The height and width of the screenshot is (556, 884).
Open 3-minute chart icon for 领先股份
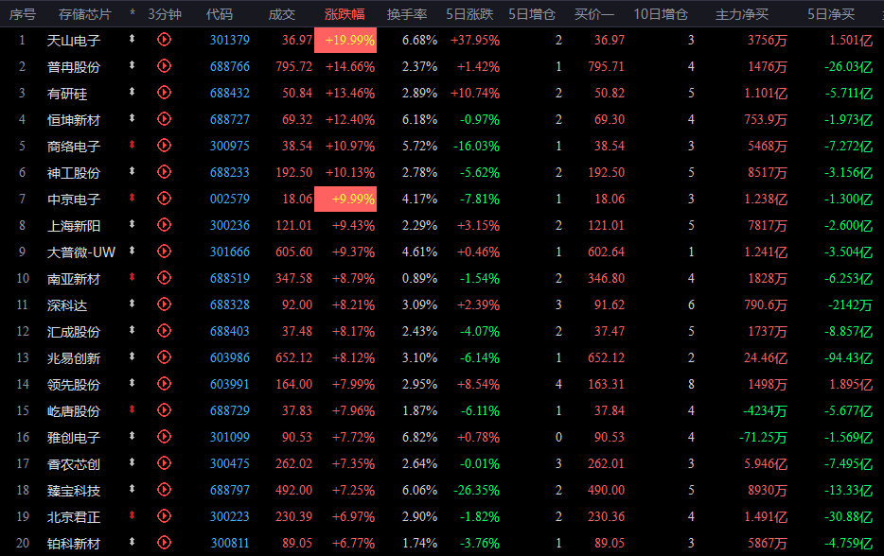point(164,384)
